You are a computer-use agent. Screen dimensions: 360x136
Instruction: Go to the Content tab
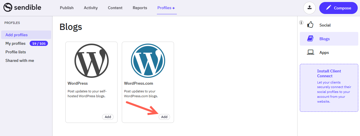tap(115, 8)
